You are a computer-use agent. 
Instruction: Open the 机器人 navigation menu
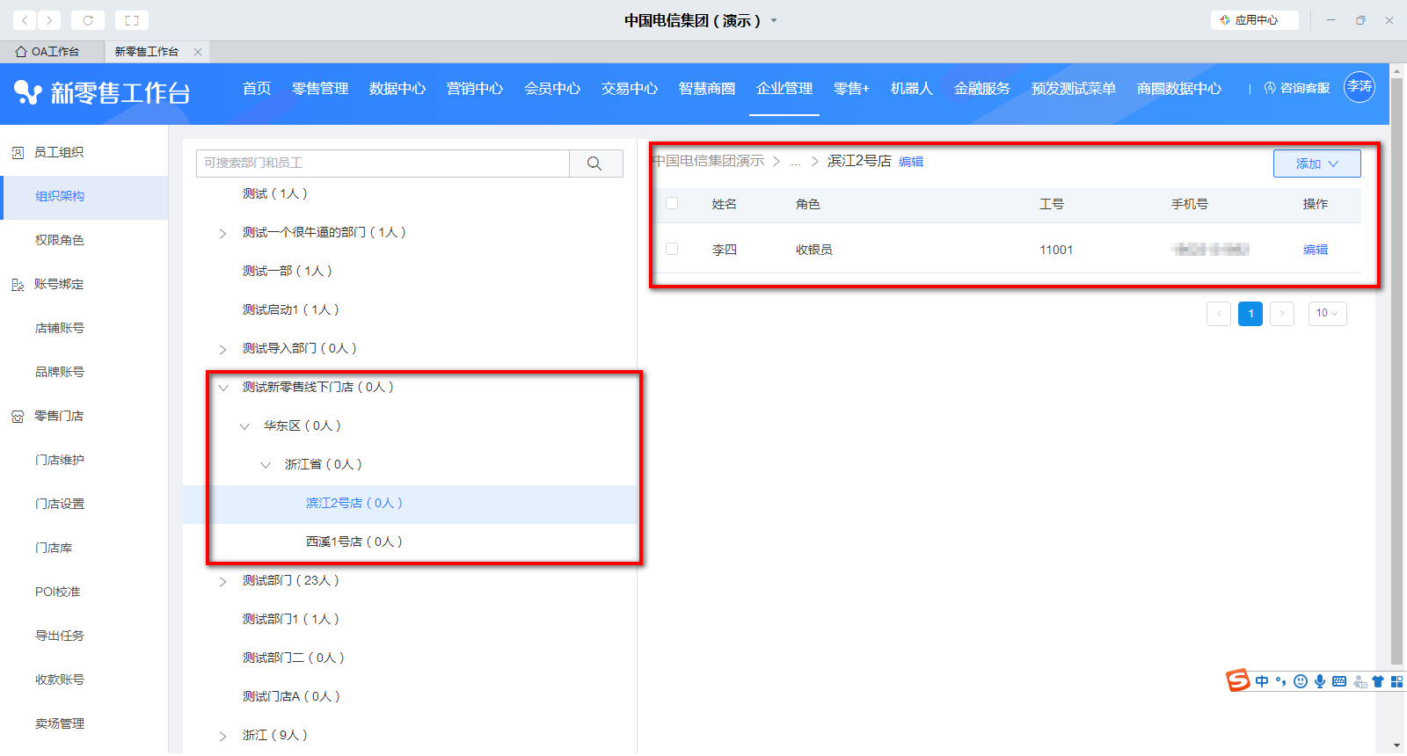pyautogui.click(x=911, y=89)
